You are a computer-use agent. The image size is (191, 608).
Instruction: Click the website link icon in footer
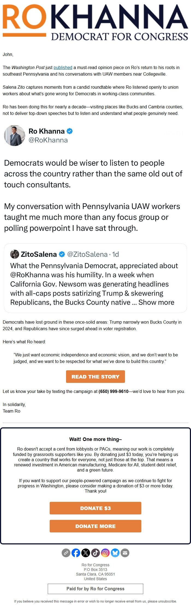click(x=66, y=553)
